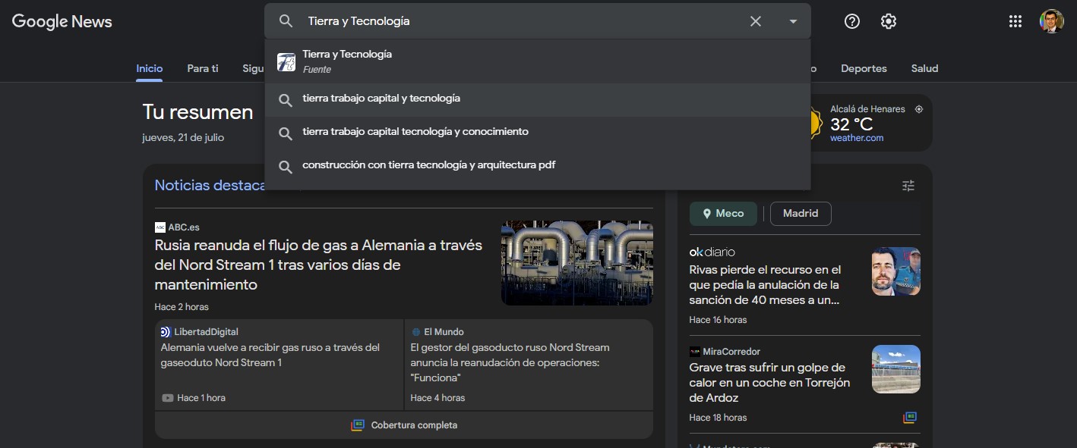The width and height of the screenshot is (1077, 448).
Task: Open full coverage icon on MiraCorredor story
Action: click(910, 417)
